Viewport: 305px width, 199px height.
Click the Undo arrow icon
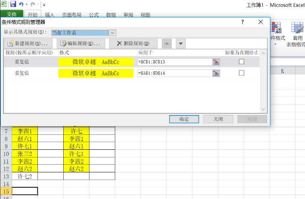pyautogui.click(x=21, y=4)
